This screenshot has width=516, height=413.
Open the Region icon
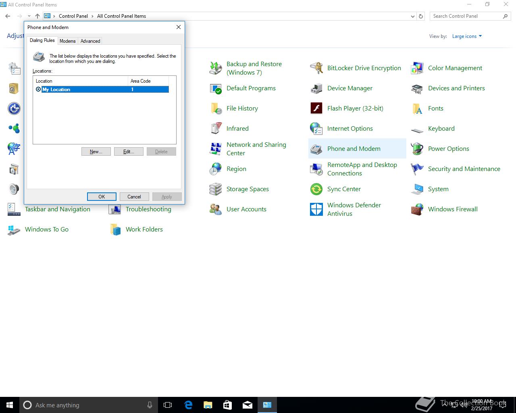coord(216,169)
